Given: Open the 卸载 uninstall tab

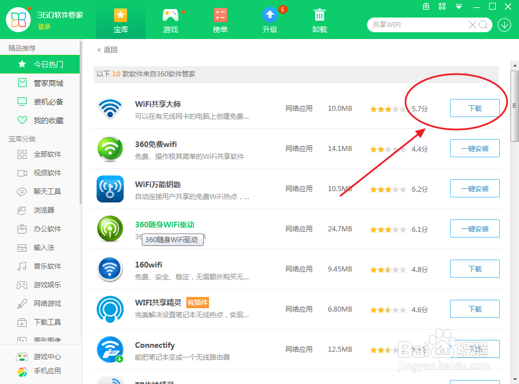Looking at the screenshot, I should (x=320, y=20).
